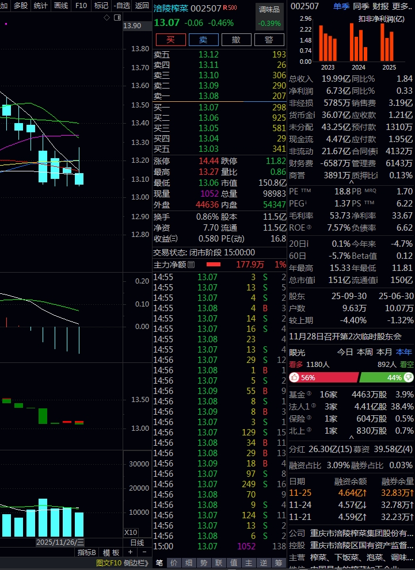This screenshot has width=415, height=570.
Task: Switch to the 笔 tick tab
Action: 159,563
